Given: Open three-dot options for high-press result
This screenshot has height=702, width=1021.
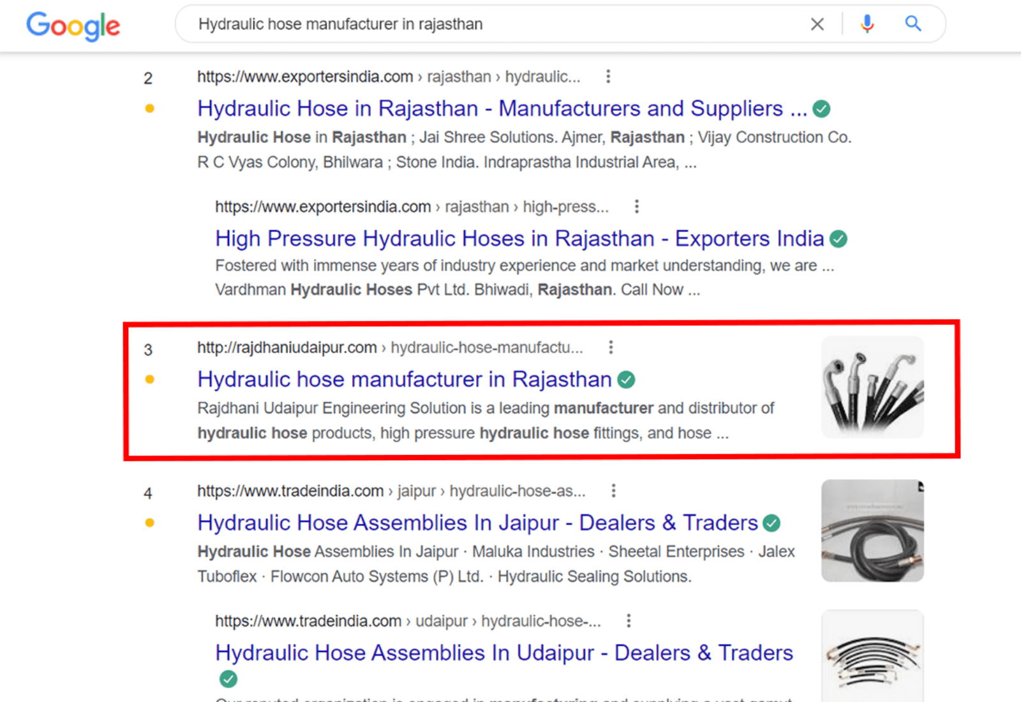Looking at the screenshot, I should coord(636,207).
